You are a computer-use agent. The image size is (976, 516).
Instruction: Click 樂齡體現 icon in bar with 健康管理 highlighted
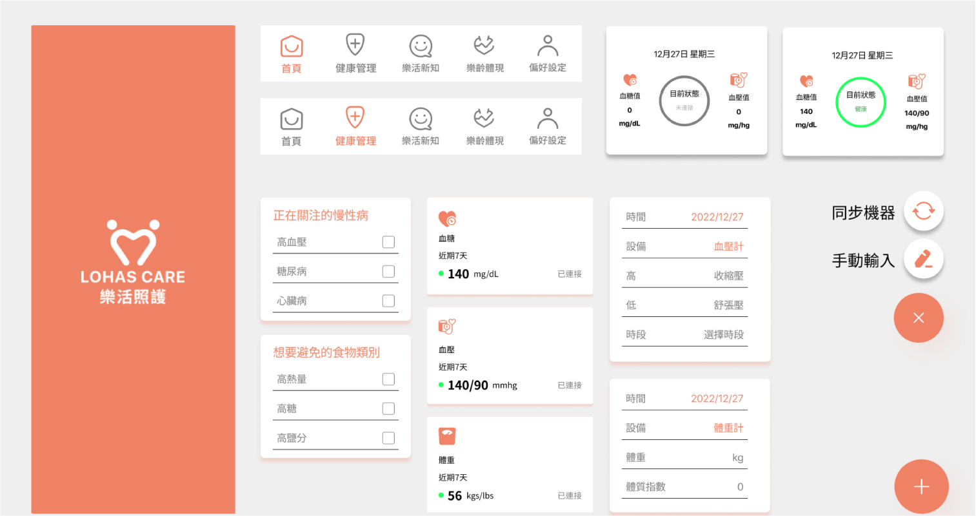click(484, 118)
